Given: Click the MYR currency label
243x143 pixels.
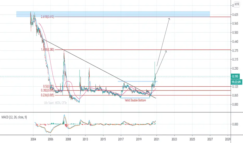Looking at the screenshot, I should point(237,4).
